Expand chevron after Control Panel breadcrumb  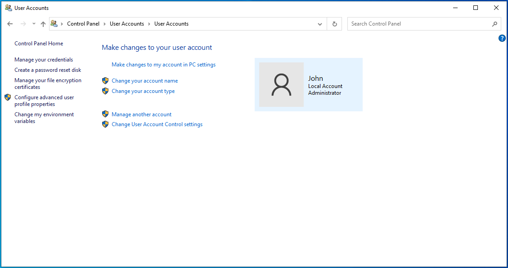coord(104,24)
